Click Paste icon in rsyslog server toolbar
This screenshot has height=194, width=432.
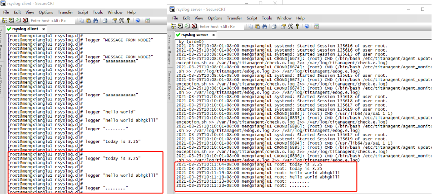(258, 26)
